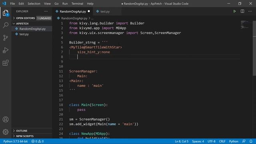Select Python 3.7.5 64-bit interpreter
This screenshot has height=144, width=256.
(15, 141)
